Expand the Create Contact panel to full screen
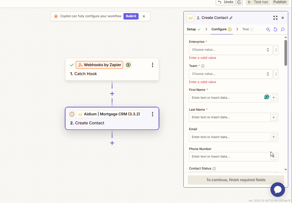The image size is (292, 203). tap(275, 18)
